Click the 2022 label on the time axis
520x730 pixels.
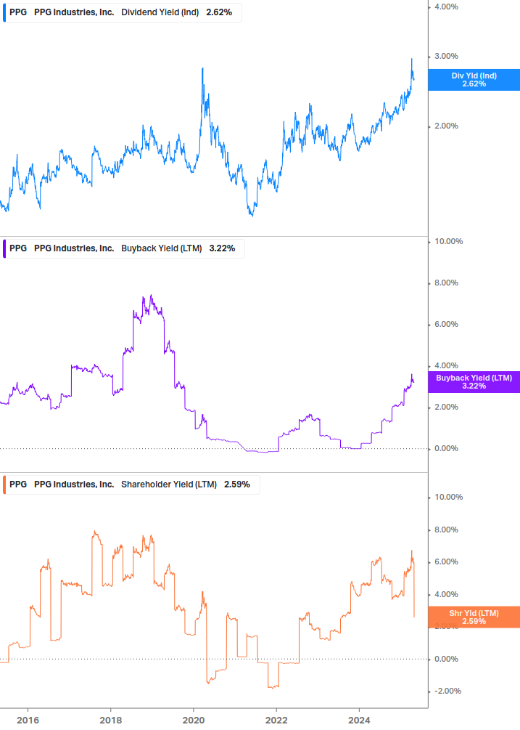tap(276, 721)
